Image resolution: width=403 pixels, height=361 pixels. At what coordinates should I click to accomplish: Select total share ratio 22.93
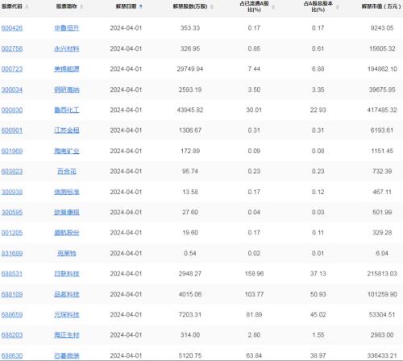click(318, 110)
